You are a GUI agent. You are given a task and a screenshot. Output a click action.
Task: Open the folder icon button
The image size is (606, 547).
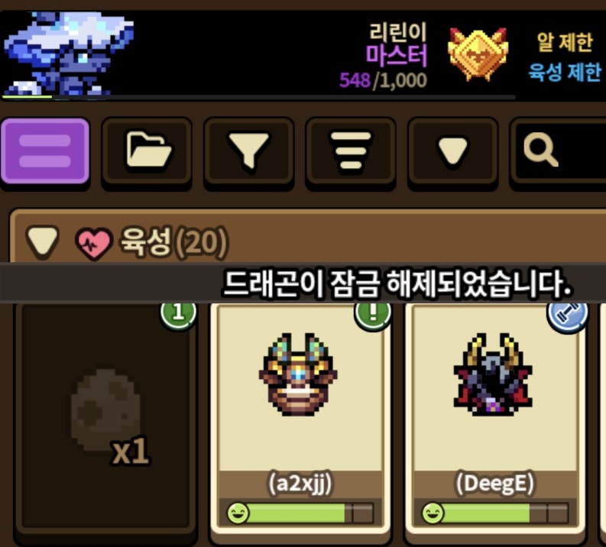point(147,151)
